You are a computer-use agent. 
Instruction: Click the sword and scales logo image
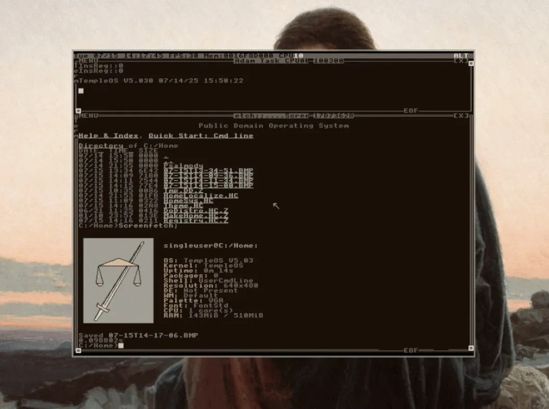pos(119,280)
